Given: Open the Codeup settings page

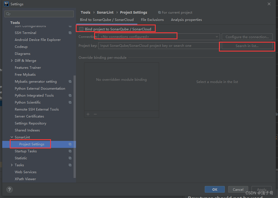Looking at the screenshot, I should [x=21, y=47].
